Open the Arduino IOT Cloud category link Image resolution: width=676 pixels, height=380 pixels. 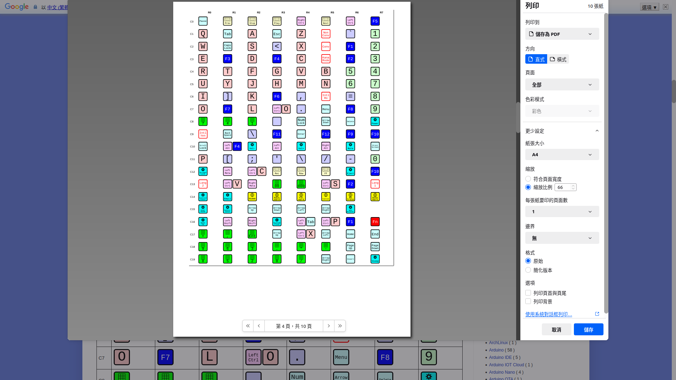[x=506, y=365]
